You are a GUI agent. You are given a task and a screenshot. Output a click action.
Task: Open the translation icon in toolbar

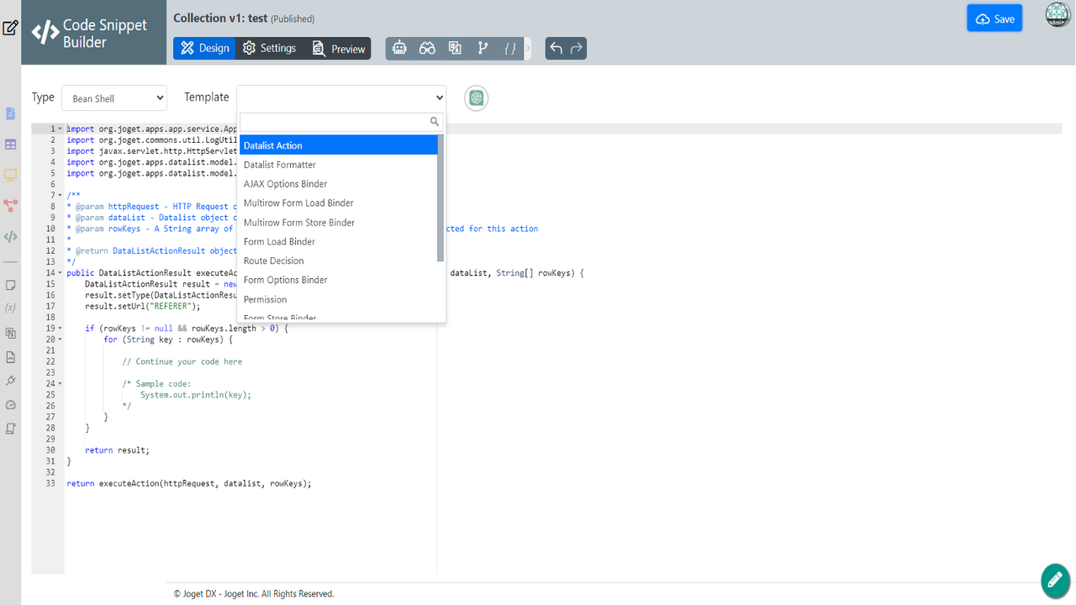click(455, 48)
